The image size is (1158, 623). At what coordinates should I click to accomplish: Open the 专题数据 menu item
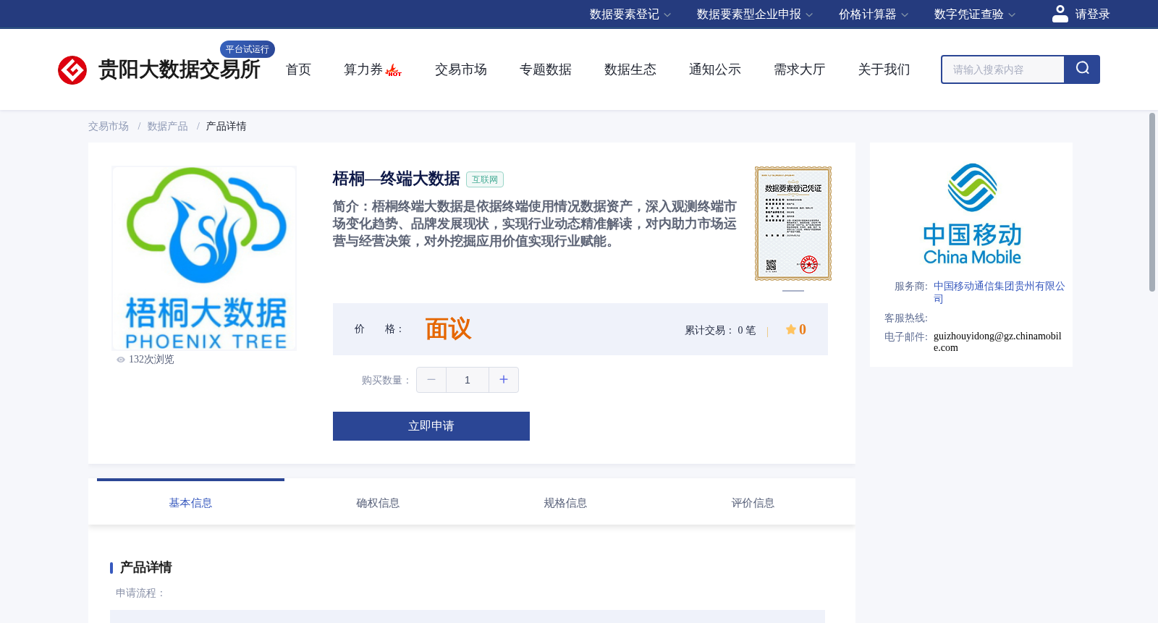(x=546, y=69)
